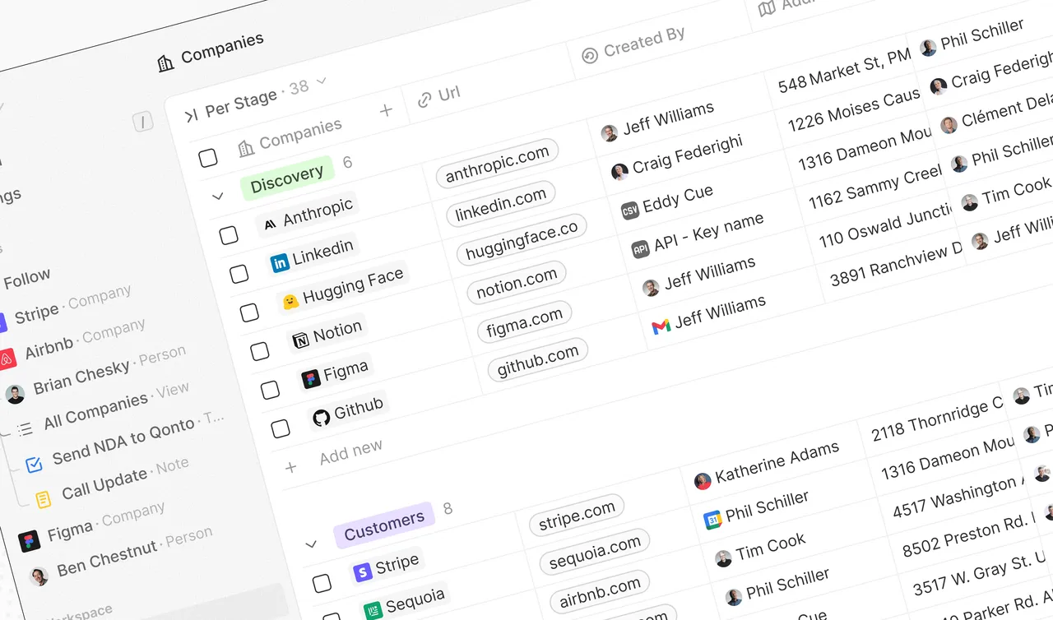Check the Github row checkbox
The image size is (1053, 620).
pos(281,428)
